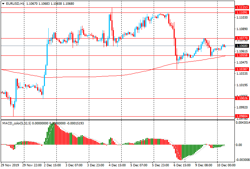Click the OHLC readout 1.10670 1.10683

click(38, 4)
